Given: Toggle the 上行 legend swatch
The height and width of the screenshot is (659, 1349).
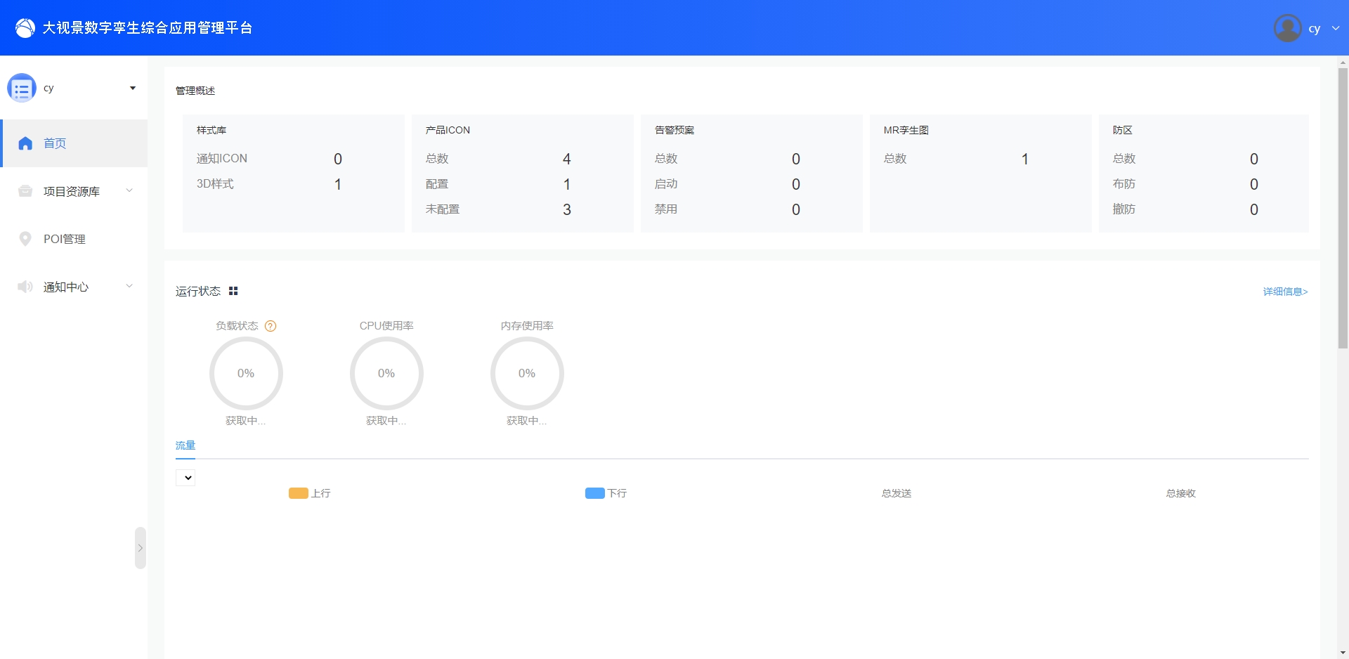Looking at the screenshot, I should point(299,493).
